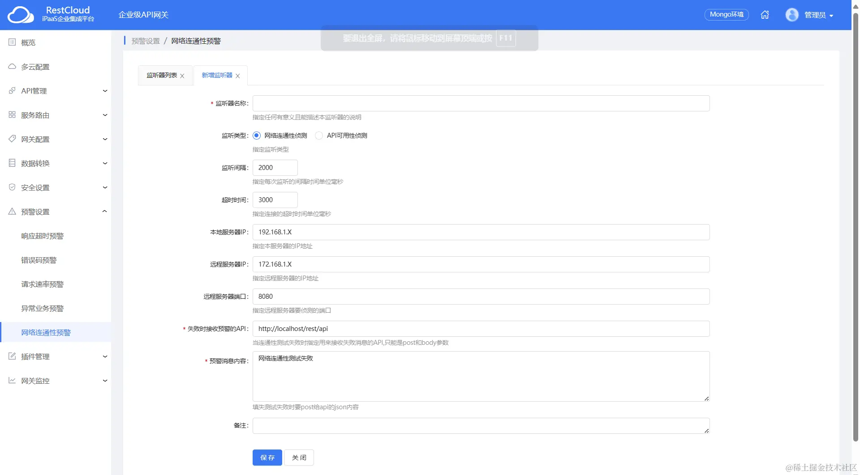Focus the 监听器名称 input field

(x=481, y=103)
